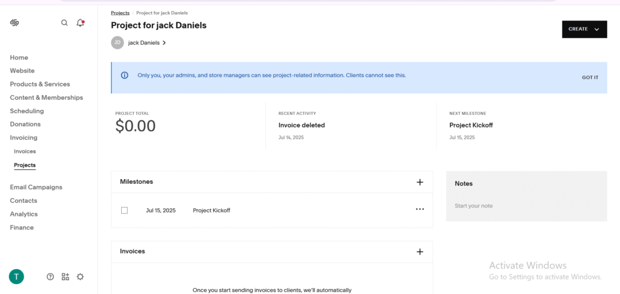
Task: Add a milestone with the plus icon
Action: tap(420, 182)
